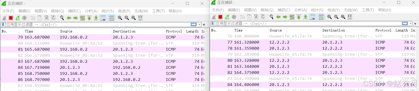Toggle auto-scroll during live capture, right window

coord(313,17)
